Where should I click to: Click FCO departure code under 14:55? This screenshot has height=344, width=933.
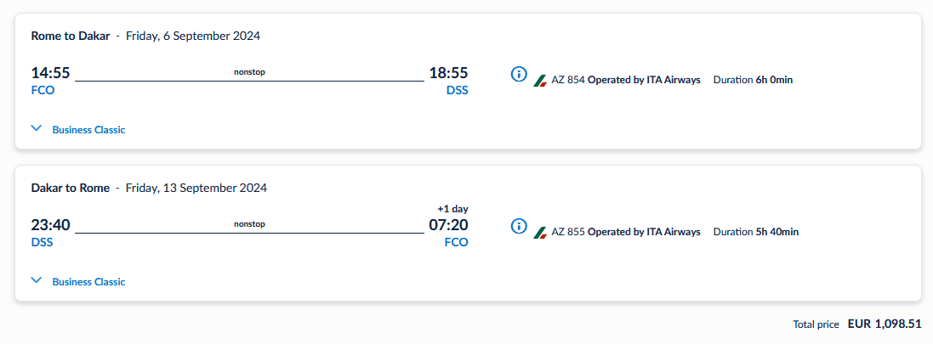[43, 90]
